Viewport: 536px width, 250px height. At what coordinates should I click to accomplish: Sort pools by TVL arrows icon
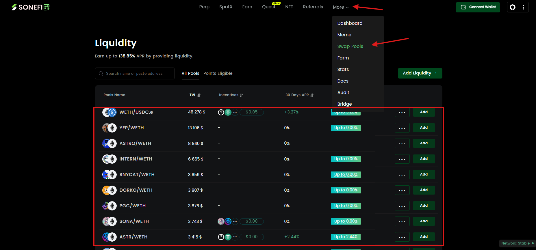[199, 95]
